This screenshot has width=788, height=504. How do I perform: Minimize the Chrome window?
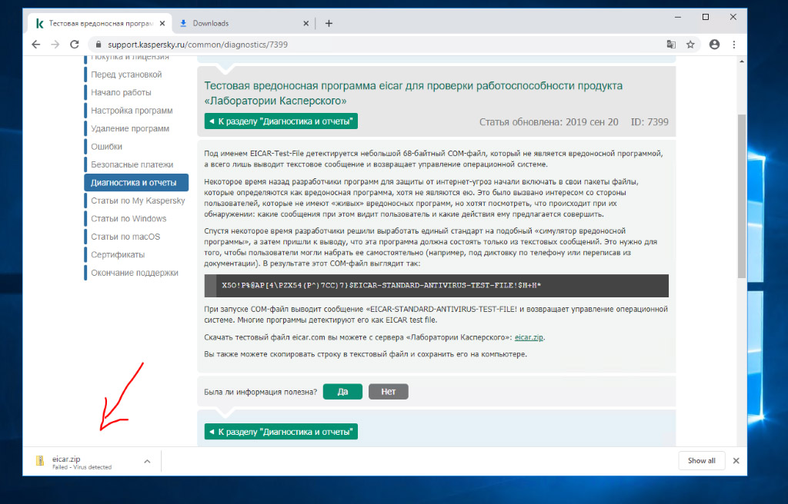pyautogui.click(x=679, y=17)
